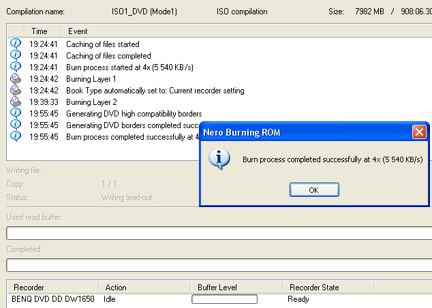432x308 pixels.
Task: Click the info icon beside 'Burn process started'
Action: 16,67
